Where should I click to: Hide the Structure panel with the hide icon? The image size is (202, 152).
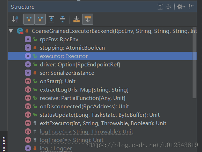pyautogui.click(x=191, y=7)
